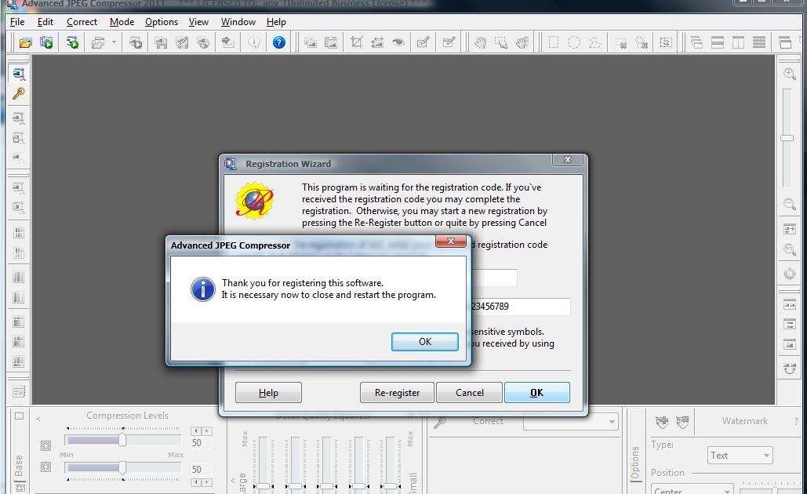Open the Watermark Type dropdown showing Text

pos(740,456)
